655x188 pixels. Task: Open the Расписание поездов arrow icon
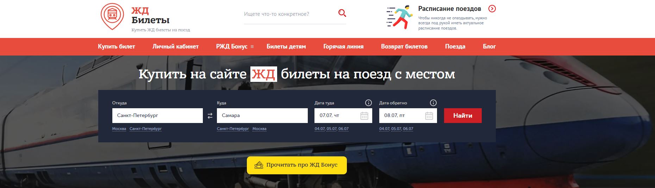coord(492,9)
